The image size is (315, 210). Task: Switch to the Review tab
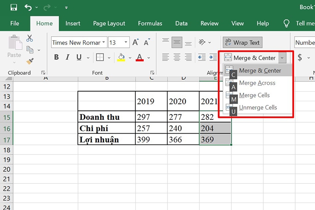209,24
